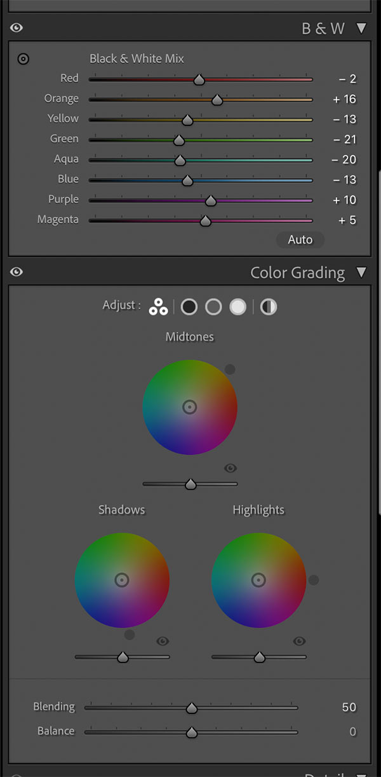Switch to the Shadows-only adjustment circle icon

189,306
